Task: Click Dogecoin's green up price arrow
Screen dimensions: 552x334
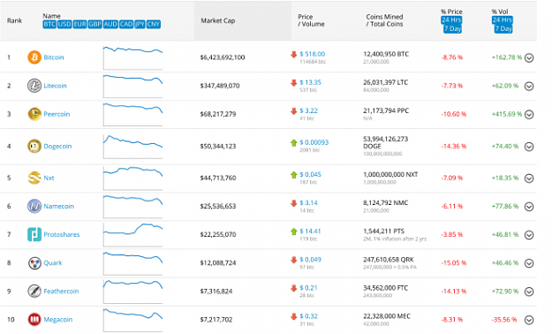Action: (293, 142)
